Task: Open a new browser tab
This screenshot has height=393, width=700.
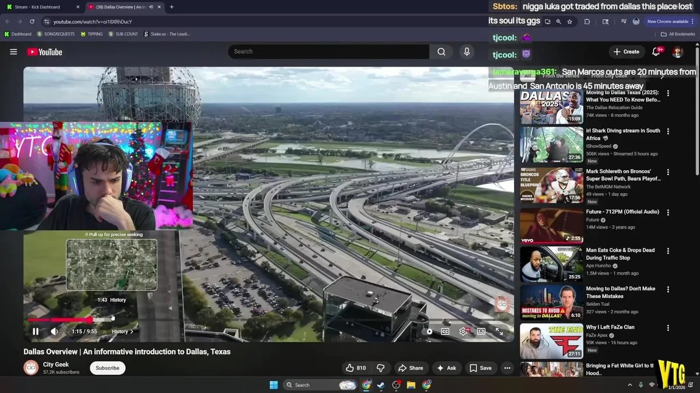Action: pyautogui.click(x=172, y=7)
